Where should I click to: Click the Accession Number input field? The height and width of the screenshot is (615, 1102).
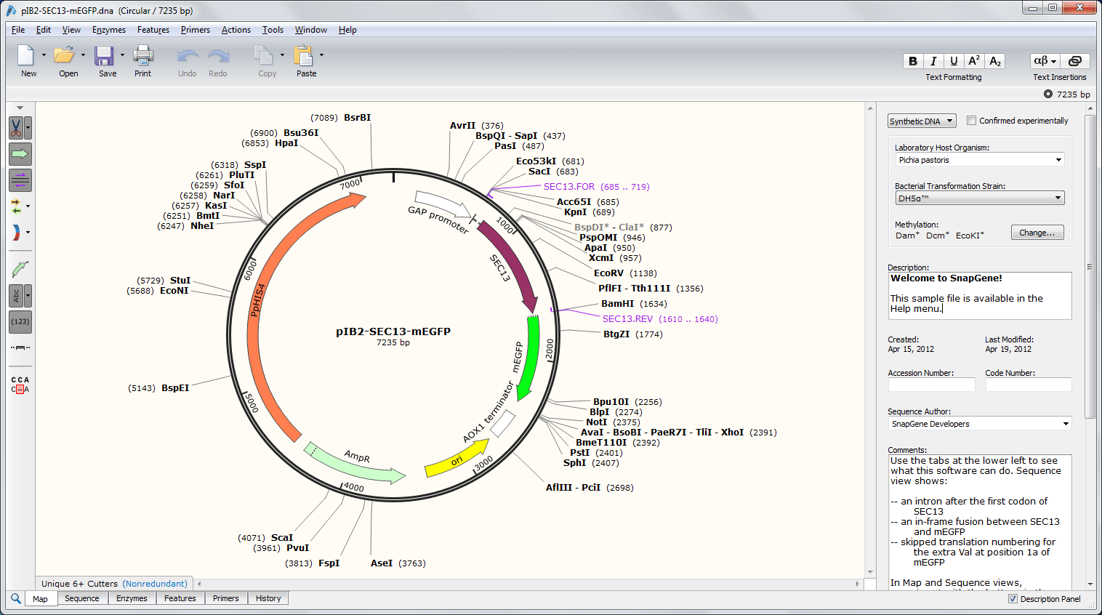click(x=931, y=385)
